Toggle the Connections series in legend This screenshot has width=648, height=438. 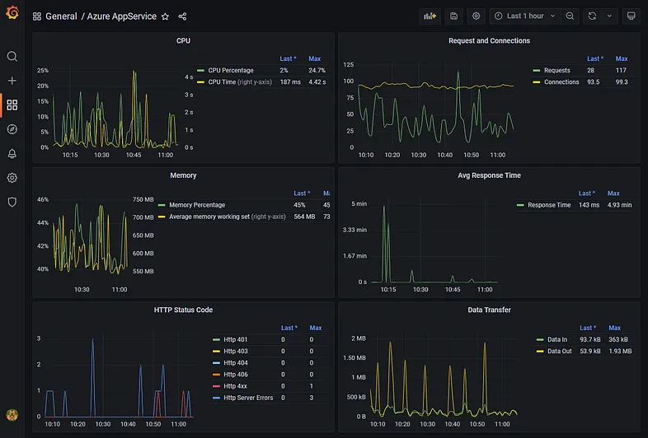[561, 82]
